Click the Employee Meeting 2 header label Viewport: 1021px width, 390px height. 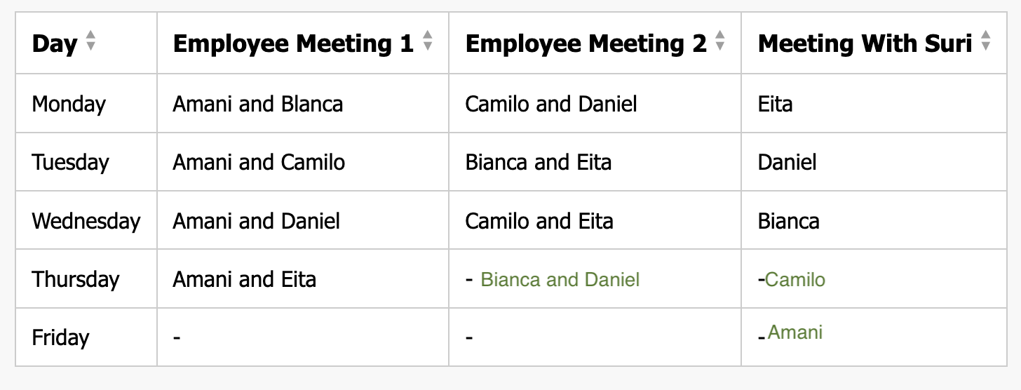pyautogui.click(x=586, y=43)
